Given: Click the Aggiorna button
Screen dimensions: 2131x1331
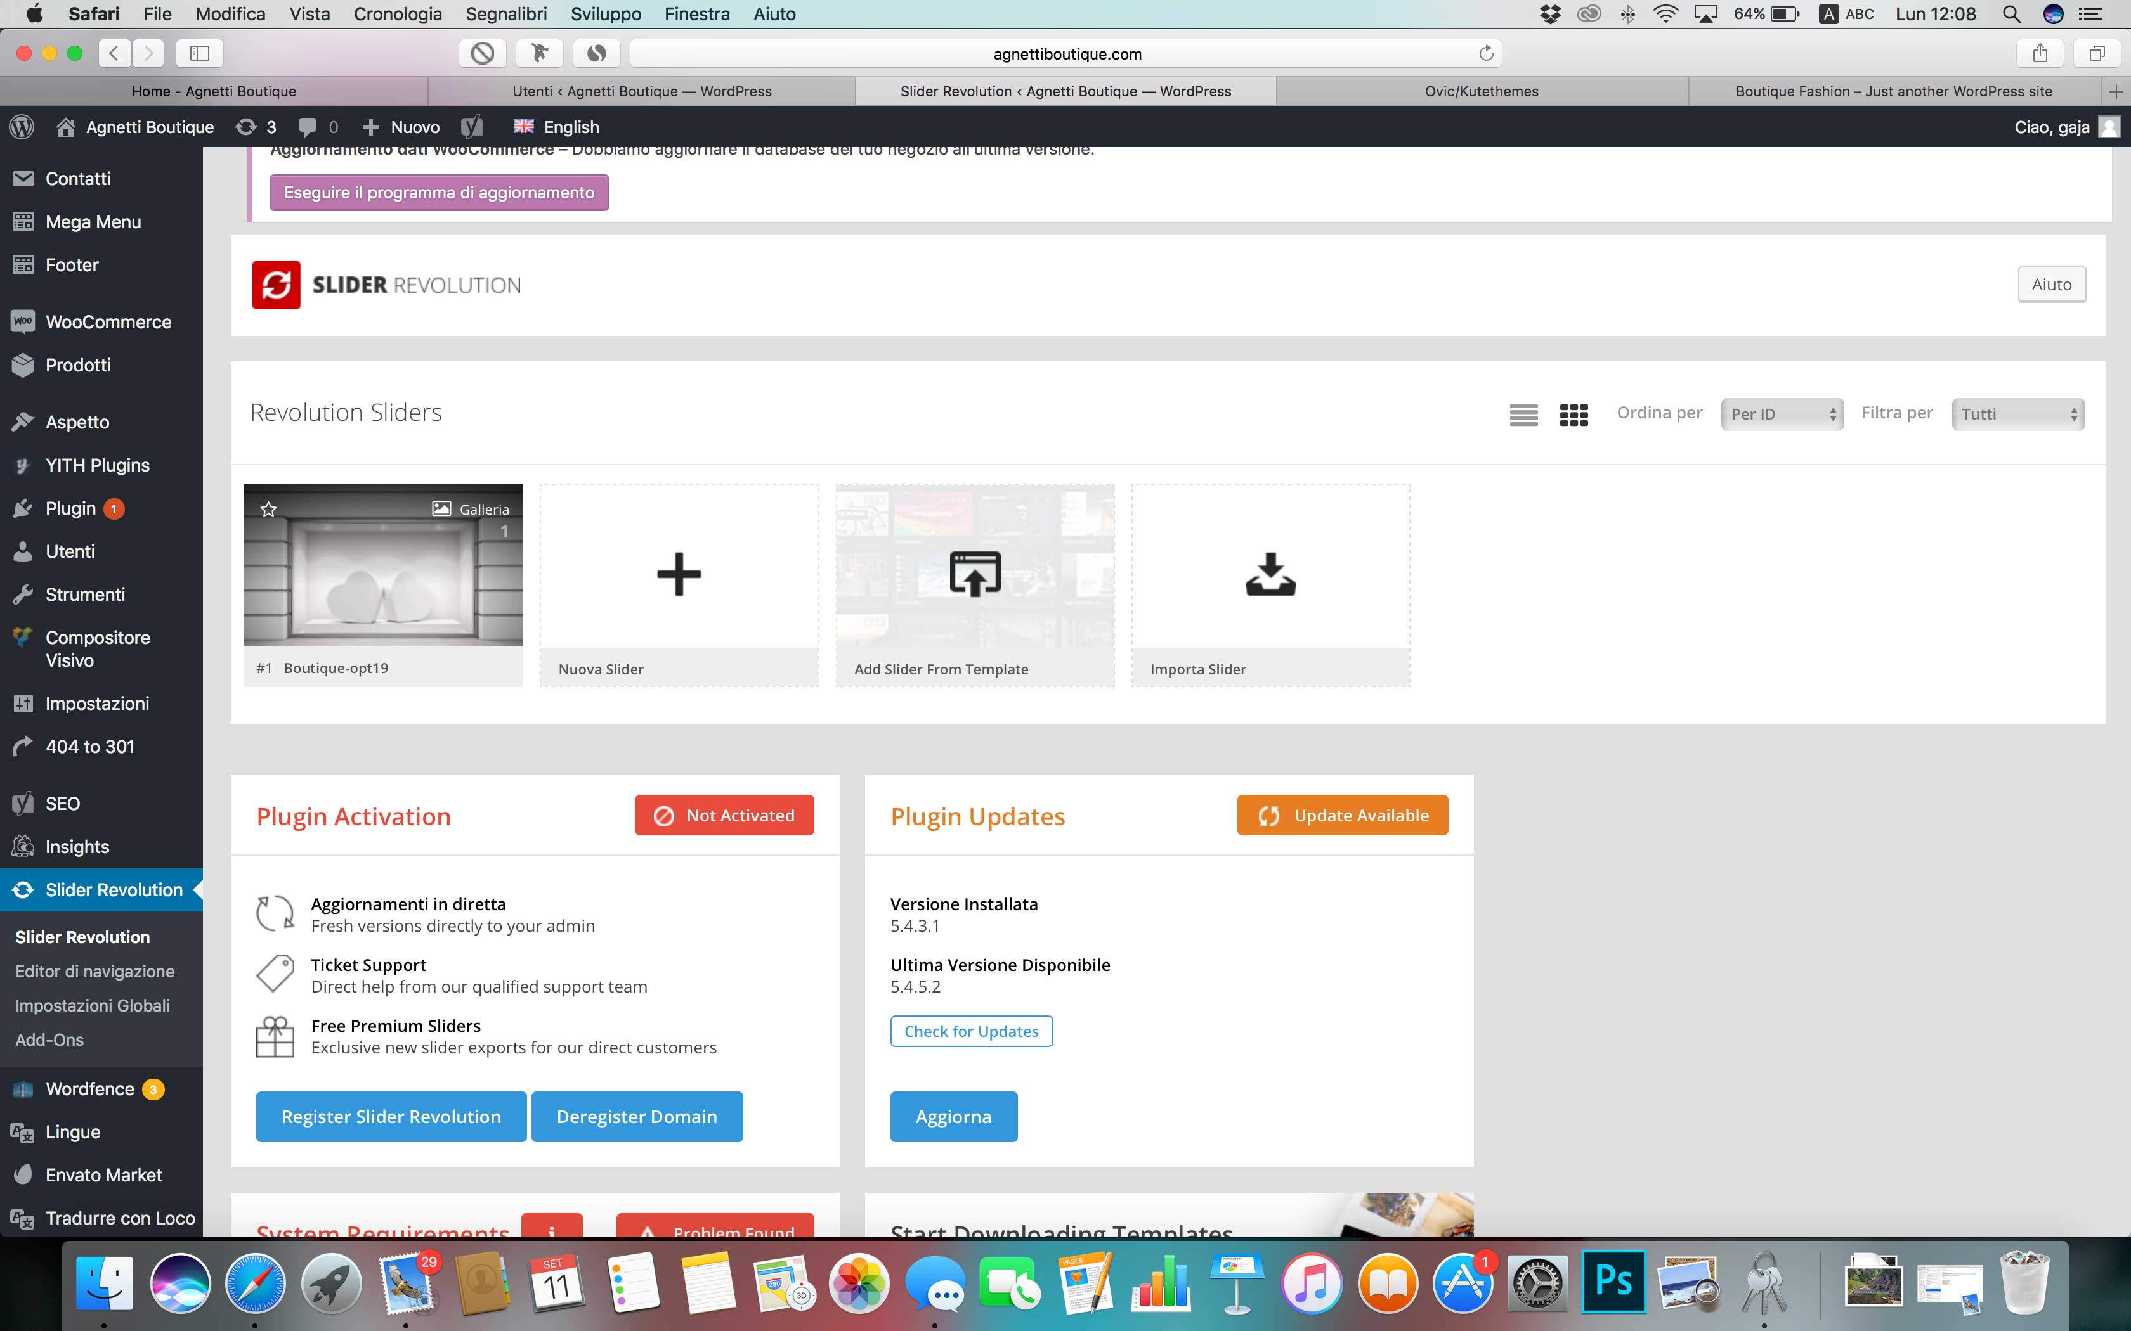Looking at the screenshot, I should tap(954, 1116).
